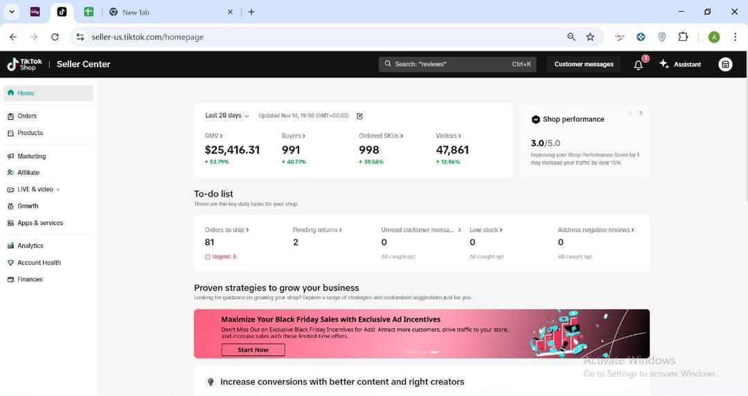Open the browser tab list chevron
The image size is (748, 396).
12,12
